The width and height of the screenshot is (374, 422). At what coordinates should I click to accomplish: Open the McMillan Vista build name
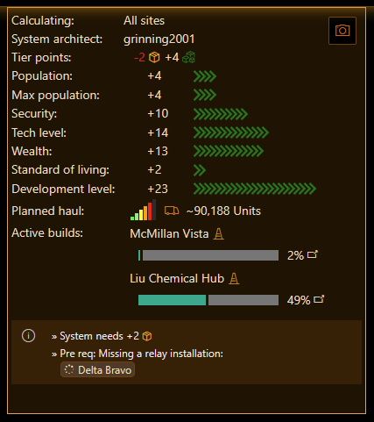coord(169,234)
